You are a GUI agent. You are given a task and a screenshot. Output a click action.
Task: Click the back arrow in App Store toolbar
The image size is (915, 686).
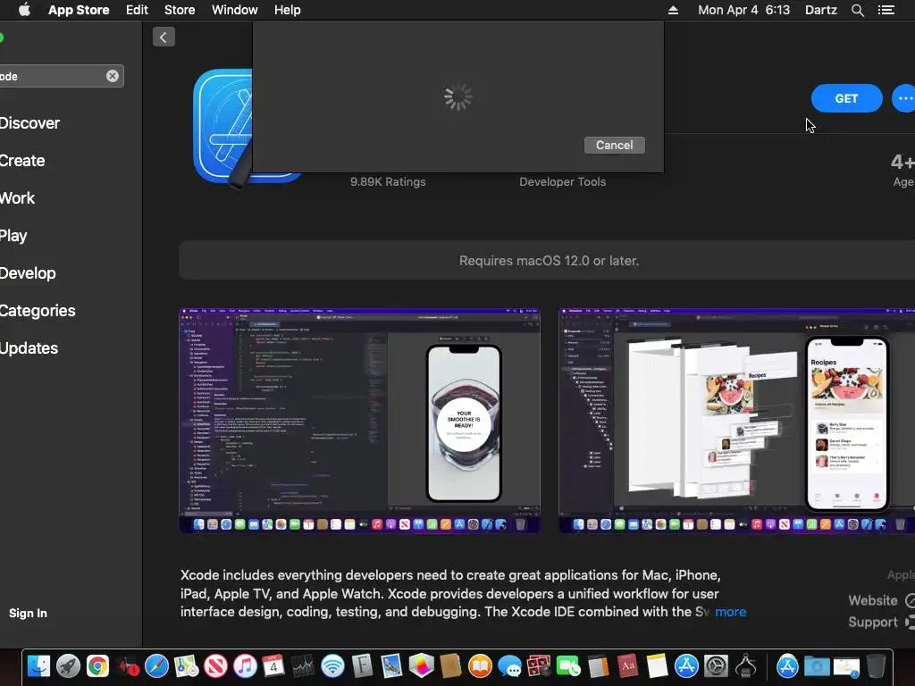(x=164, y=38)
